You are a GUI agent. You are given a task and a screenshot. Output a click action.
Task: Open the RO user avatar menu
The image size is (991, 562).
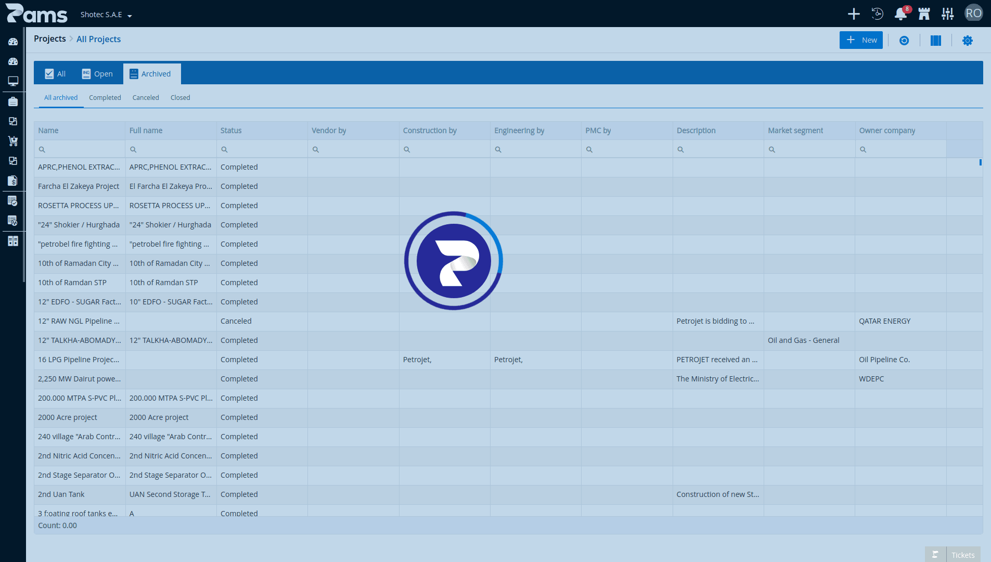[x=973, y=14]
